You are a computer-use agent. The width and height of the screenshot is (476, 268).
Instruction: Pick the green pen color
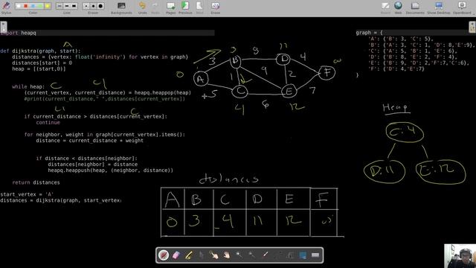(40, 6)
